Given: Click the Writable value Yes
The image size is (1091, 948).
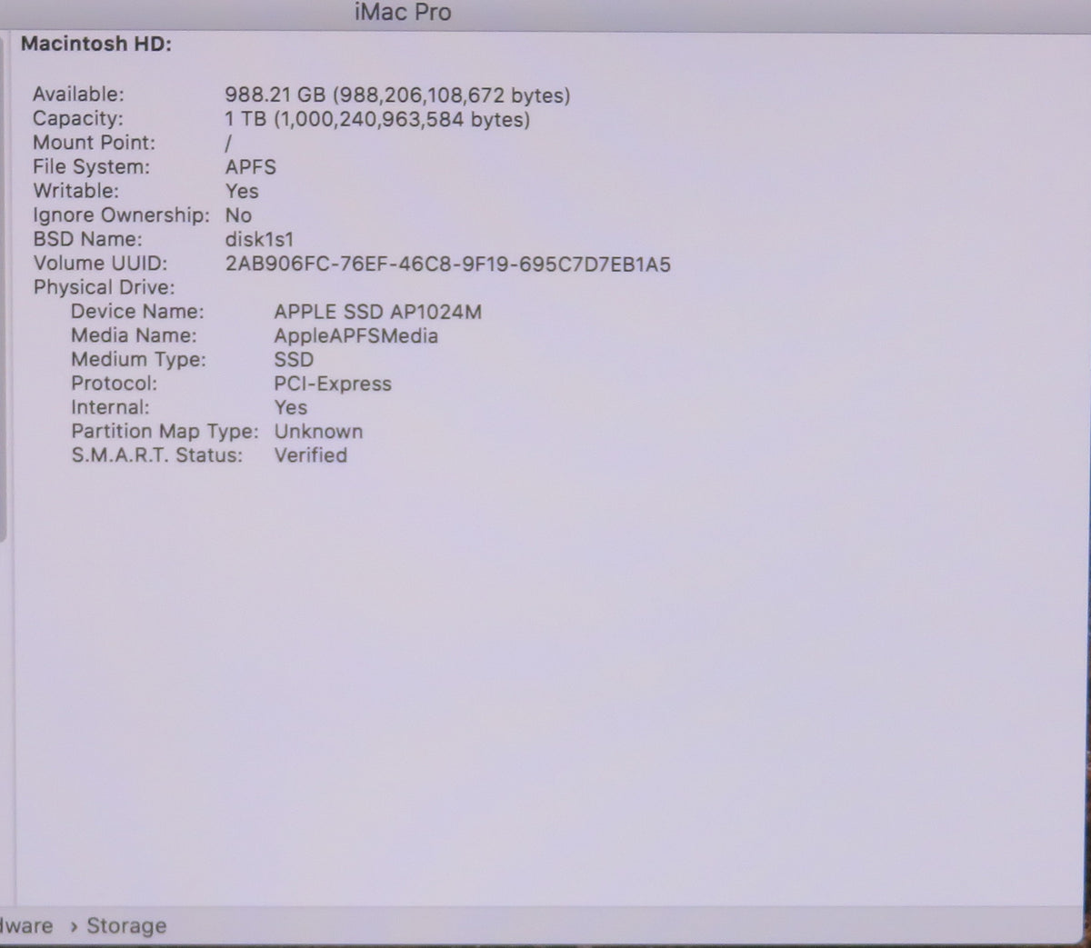Looking at the screenshot, I should point(242,191).
